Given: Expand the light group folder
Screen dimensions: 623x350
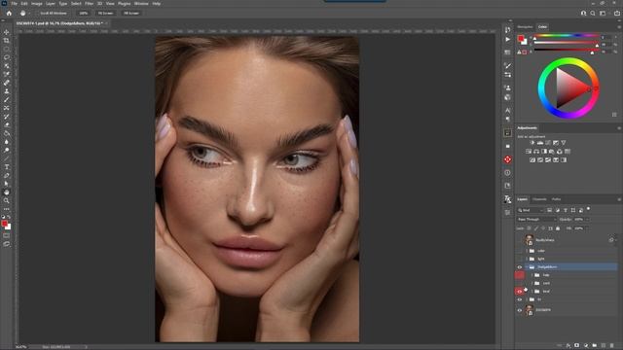Looking at the screenshot, I should pyautogui.click(x=527, y=259).
